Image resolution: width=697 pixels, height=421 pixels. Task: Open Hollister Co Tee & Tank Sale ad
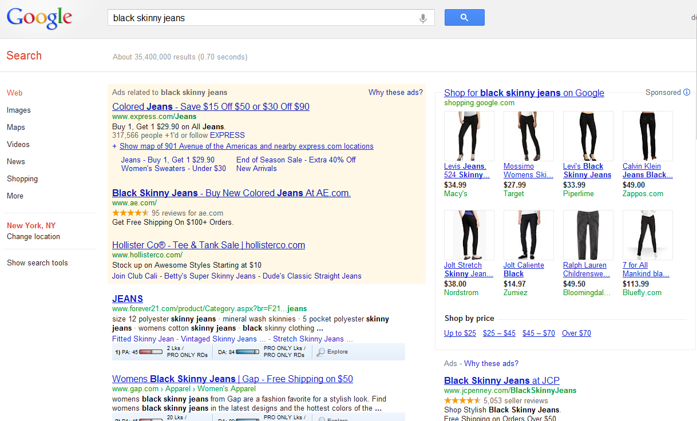tap(208, 245)
